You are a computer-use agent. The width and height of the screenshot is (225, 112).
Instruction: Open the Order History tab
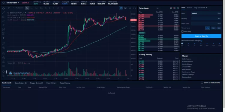[x=51, y=83]
